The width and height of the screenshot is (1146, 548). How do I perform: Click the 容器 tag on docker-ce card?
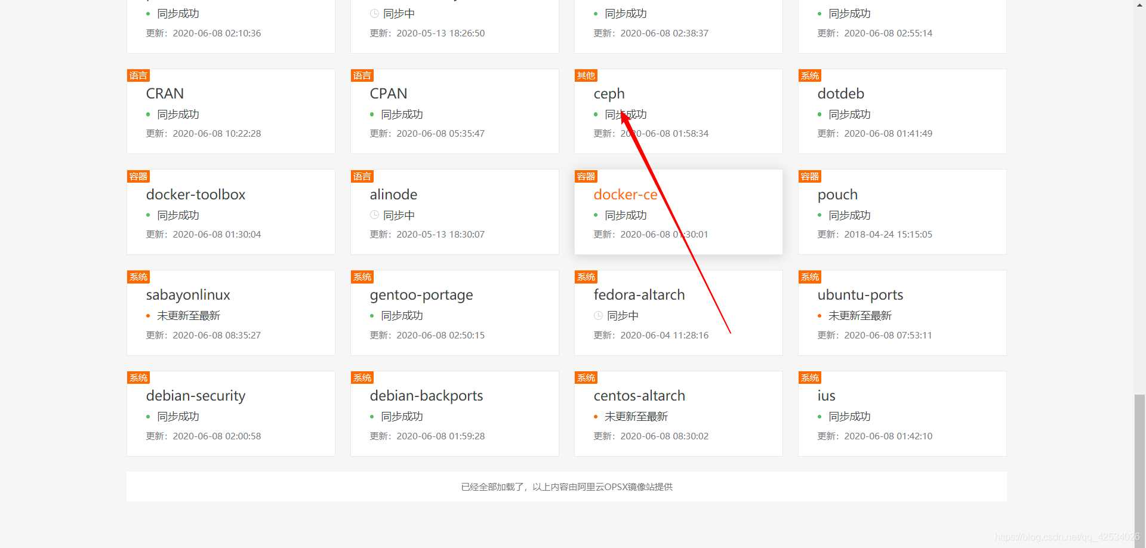pos(586,177)
